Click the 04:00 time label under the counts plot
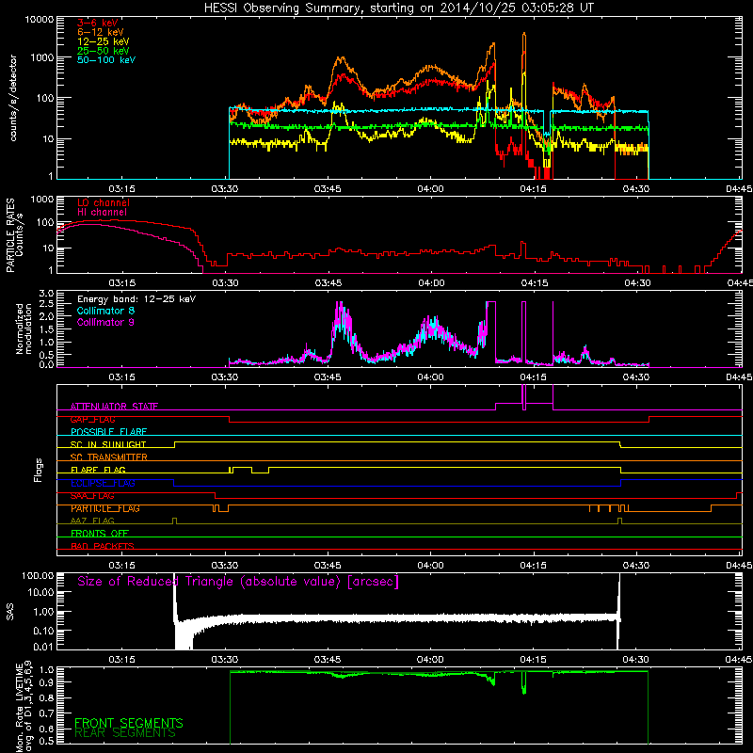The height and width of the screenshot is (753, 753). 430,189
